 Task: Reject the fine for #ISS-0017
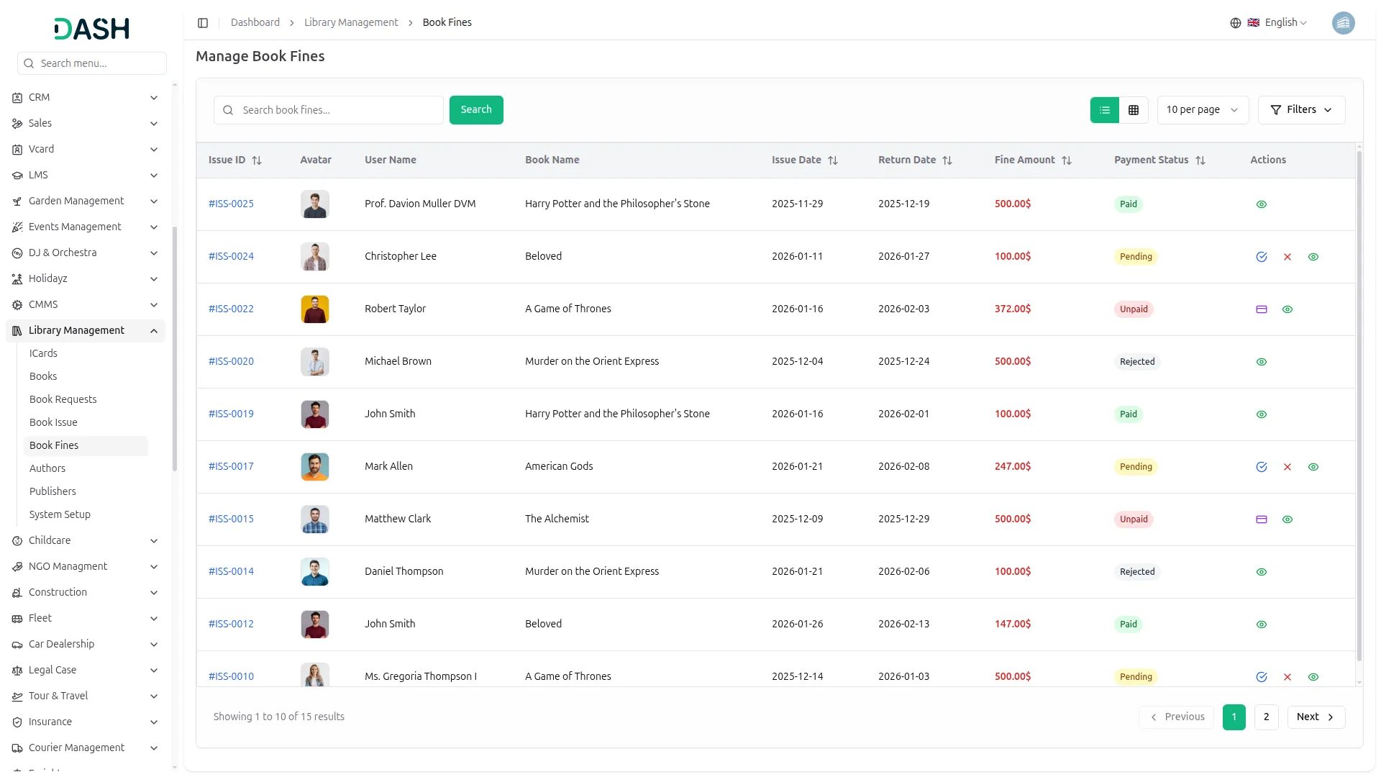(1287, 467)
